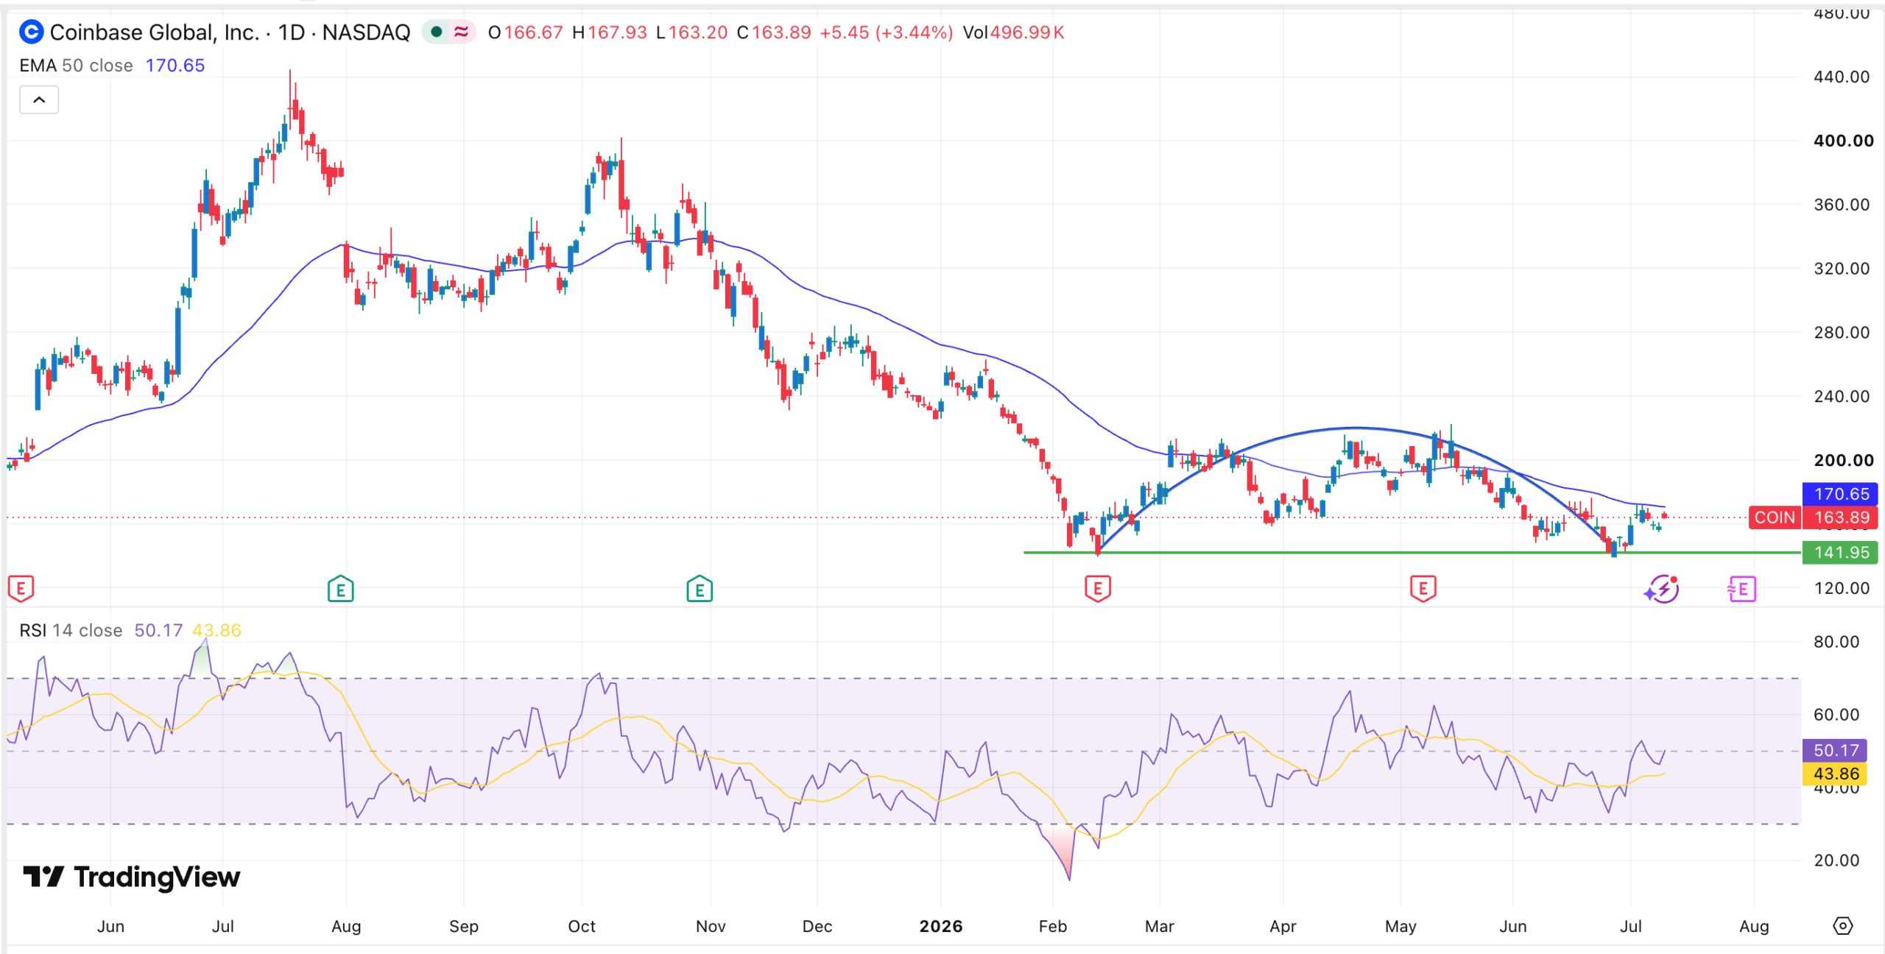1885x954 pixels.
Task: Click the green 141.95 support level label
Action: coord(1840,552)
